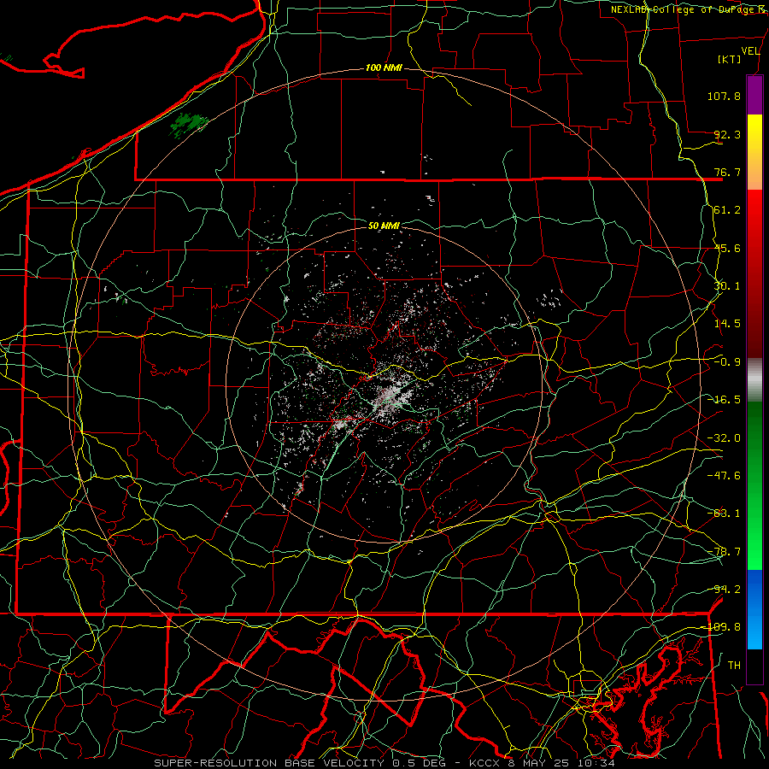Viewport: 769px width, 769px height.
Task: Click the -16.5 velocity scale value
Action: [724, 400]
